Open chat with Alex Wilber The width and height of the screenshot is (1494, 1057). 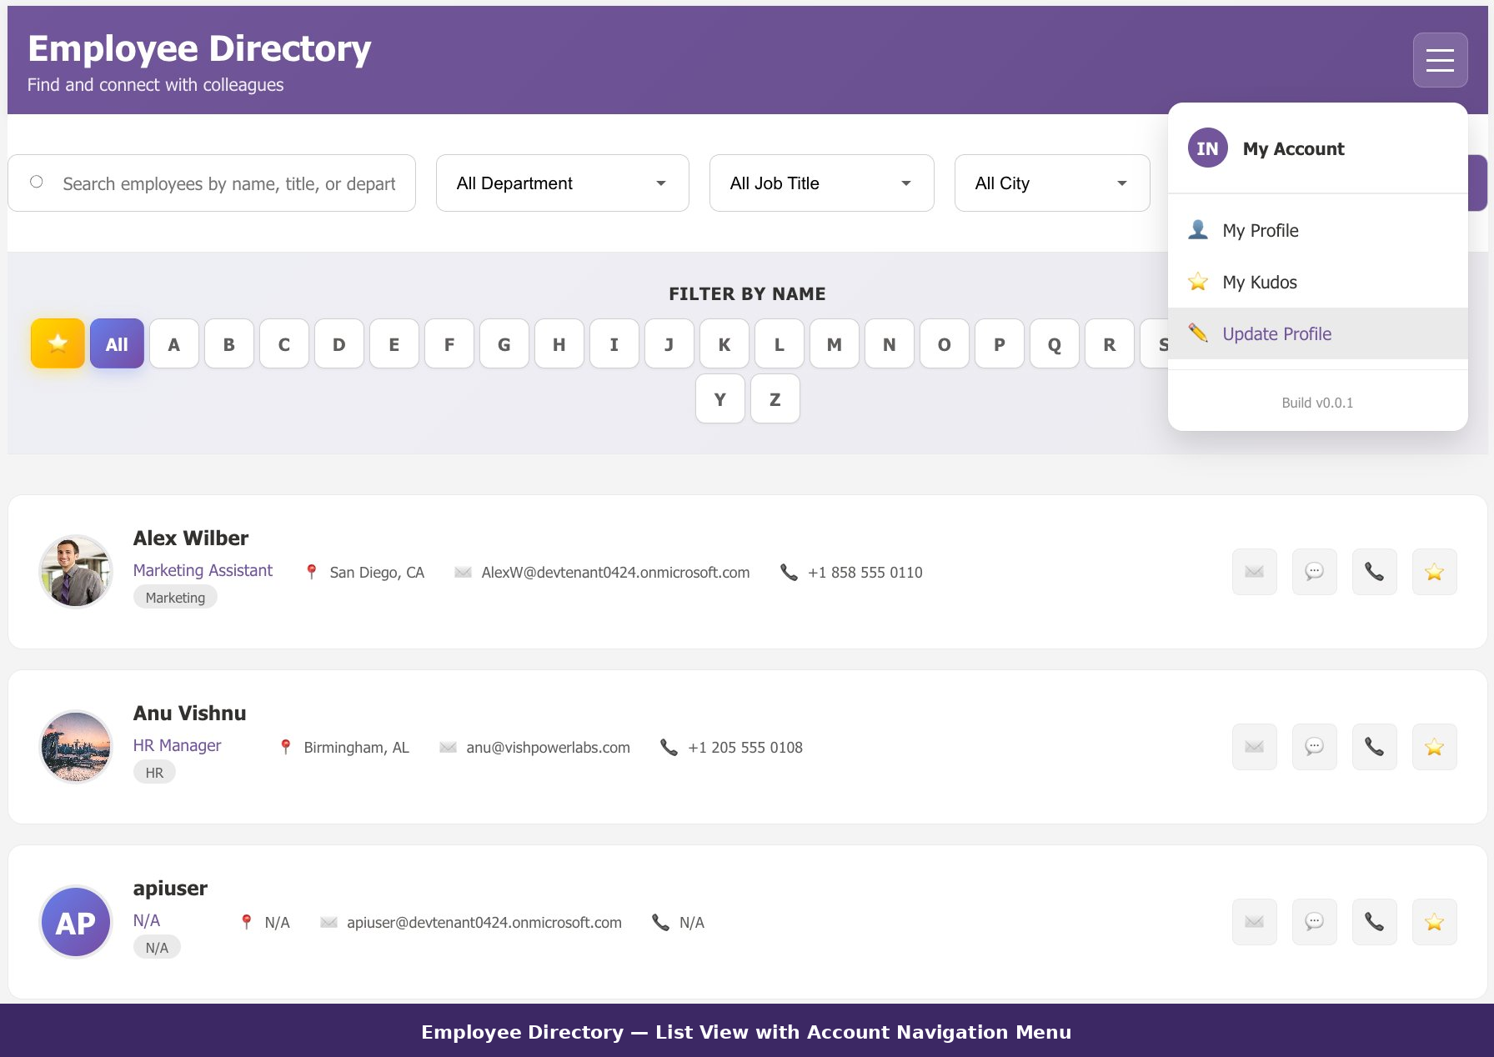1314,572
